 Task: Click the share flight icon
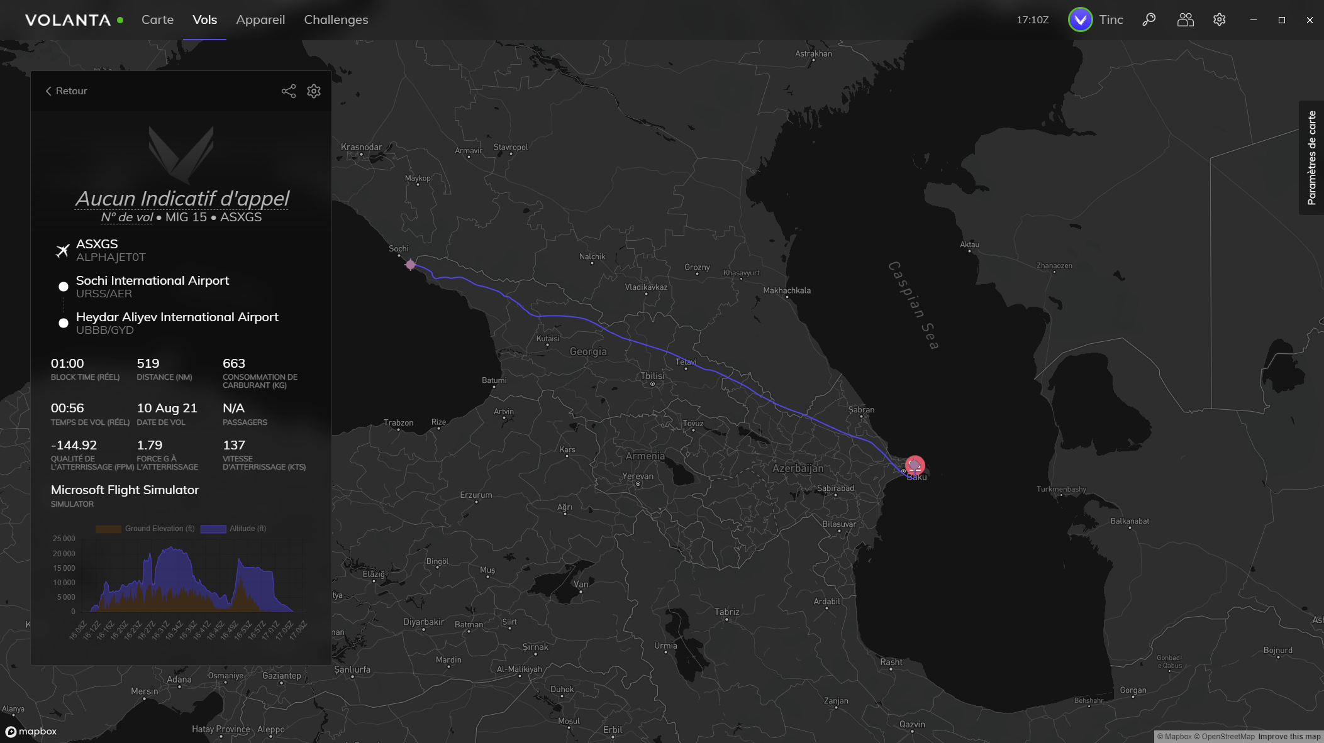[x=288, y=91]
